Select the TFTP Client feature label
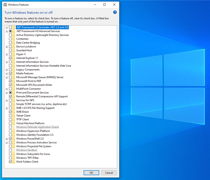Viewport: 210px width, 180px height. [x=22, y=119]
